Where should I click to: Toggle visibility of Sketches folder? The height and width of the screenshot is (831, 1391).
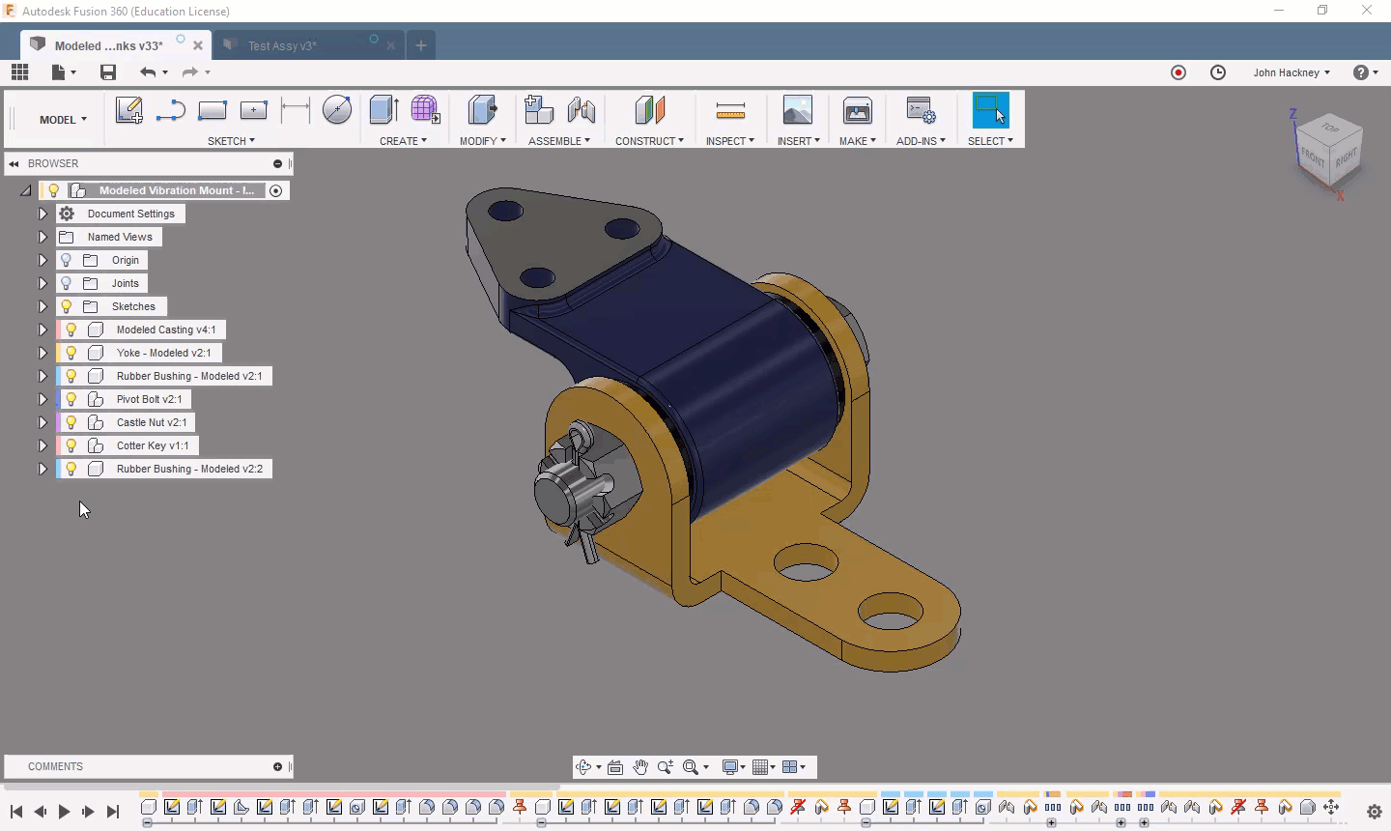tap(66, 306)
